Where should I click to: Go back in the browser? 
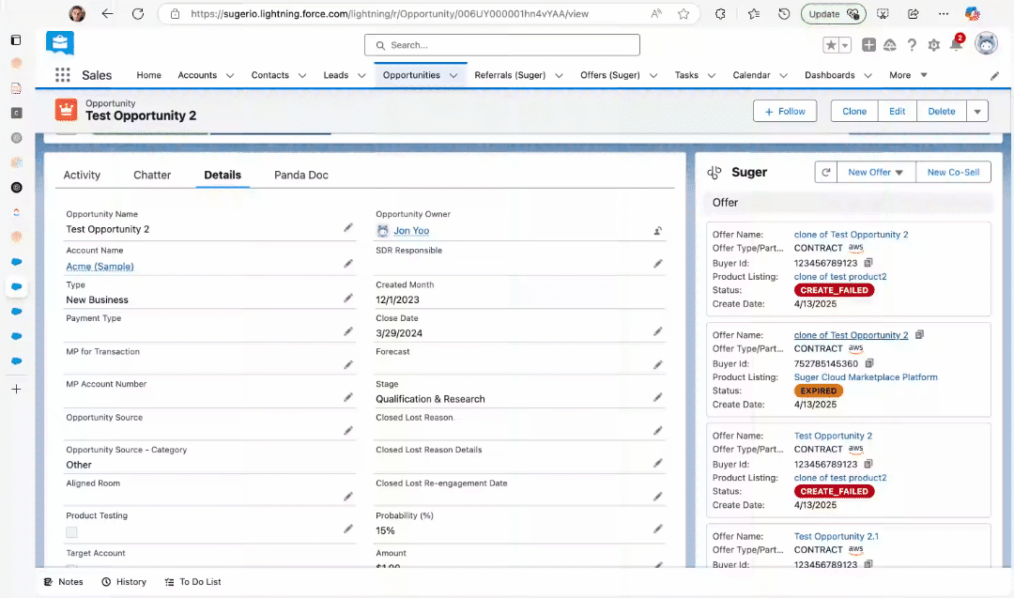click(x=107, y=13)
